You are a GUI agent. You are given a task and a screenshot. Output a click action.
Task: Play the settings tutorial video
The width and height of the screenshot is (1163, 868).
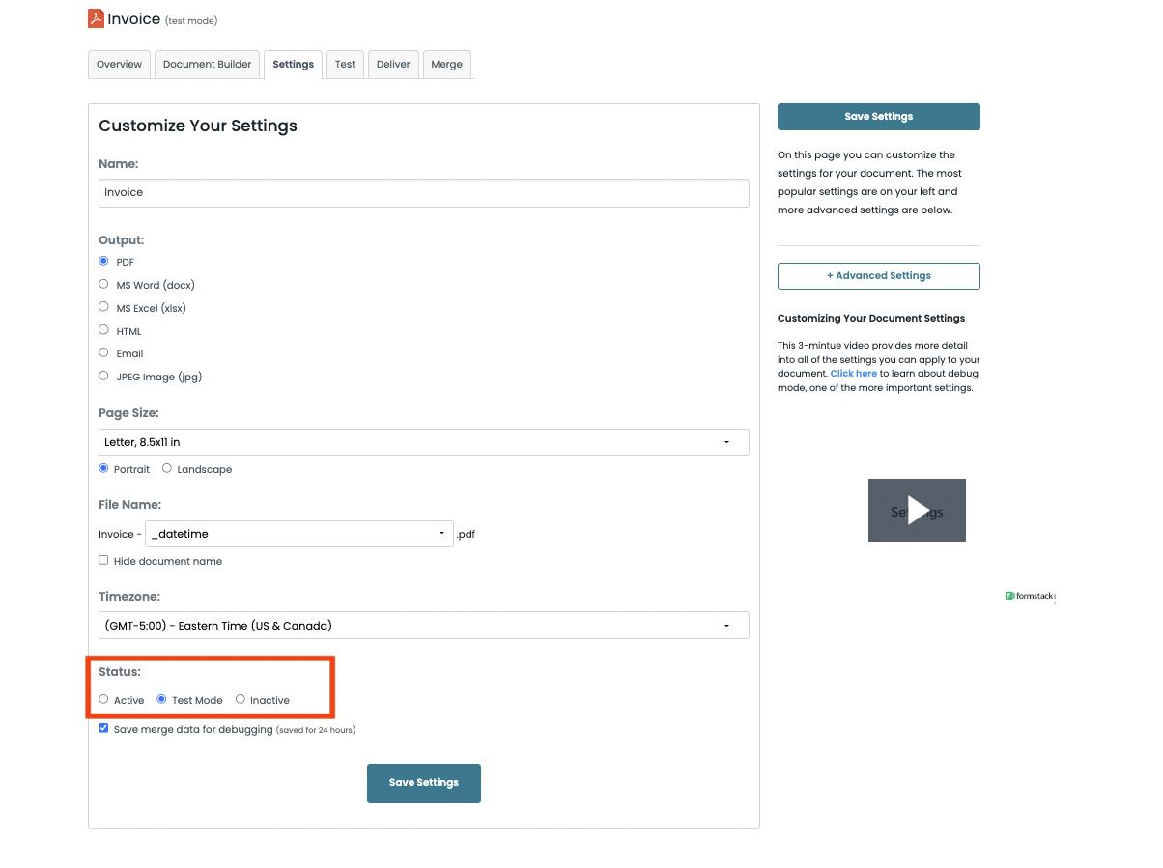[x=917, y=511]
